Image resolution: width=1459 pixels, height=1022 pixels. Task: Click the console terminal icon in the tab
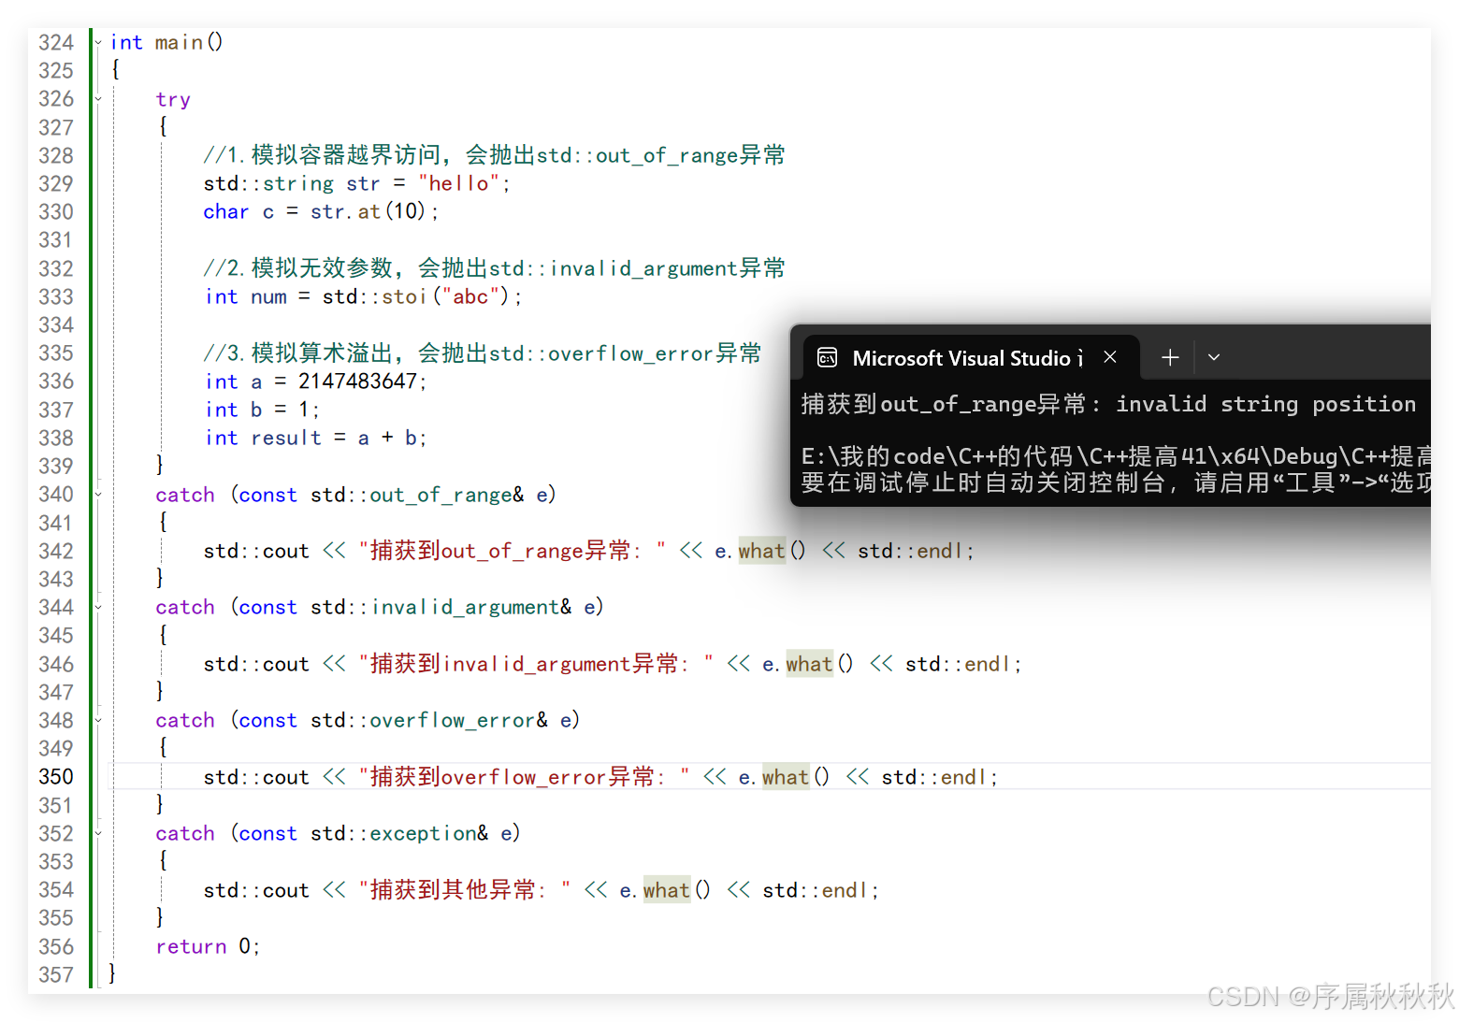[827, 358]
